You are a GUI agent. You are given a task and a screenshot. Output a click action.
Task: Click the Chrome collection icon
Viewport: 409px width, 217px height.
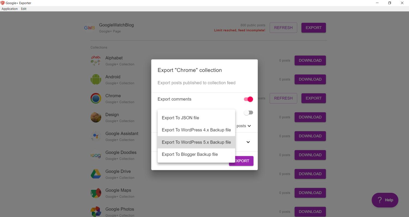click(96, 98)
